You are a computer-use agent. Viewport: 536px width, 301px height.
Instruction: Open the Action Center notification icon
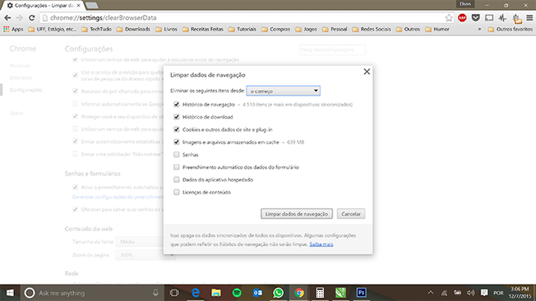pos(484,293)
